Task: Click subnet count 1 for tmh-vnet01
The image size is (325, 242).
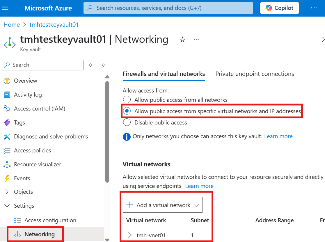Action: point(192,235)
